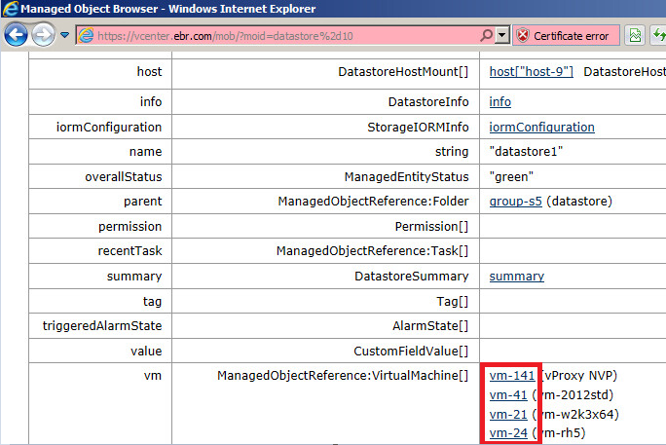Click the browser Forward button
This screenshot has height=445, width=666.
43,35
